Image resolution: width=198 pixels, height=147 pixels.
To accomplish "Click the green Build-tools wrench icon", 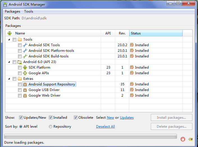I will (x=25, y=56).
